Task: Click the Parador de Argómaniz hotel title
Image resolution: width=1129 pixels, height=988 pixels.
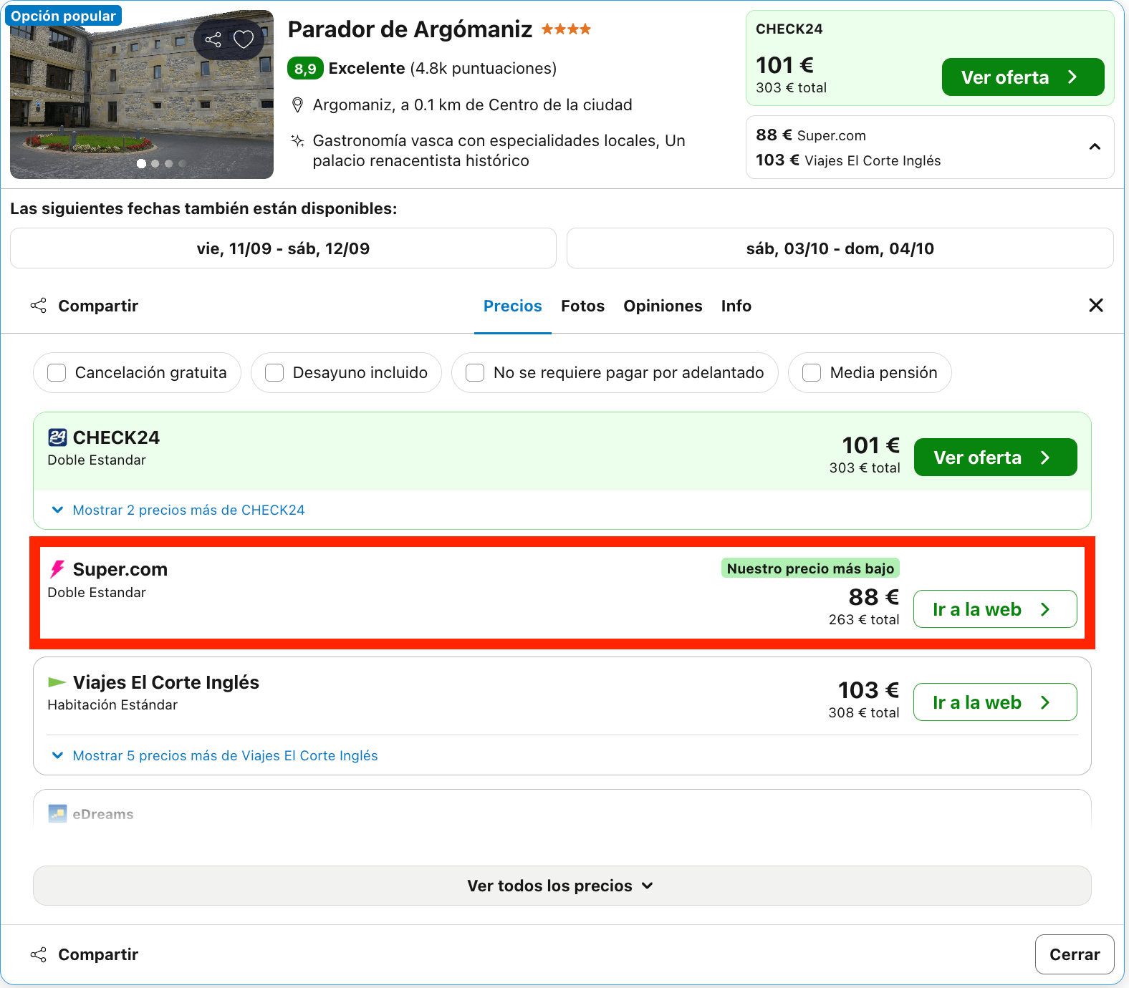Action: (410, 29)
